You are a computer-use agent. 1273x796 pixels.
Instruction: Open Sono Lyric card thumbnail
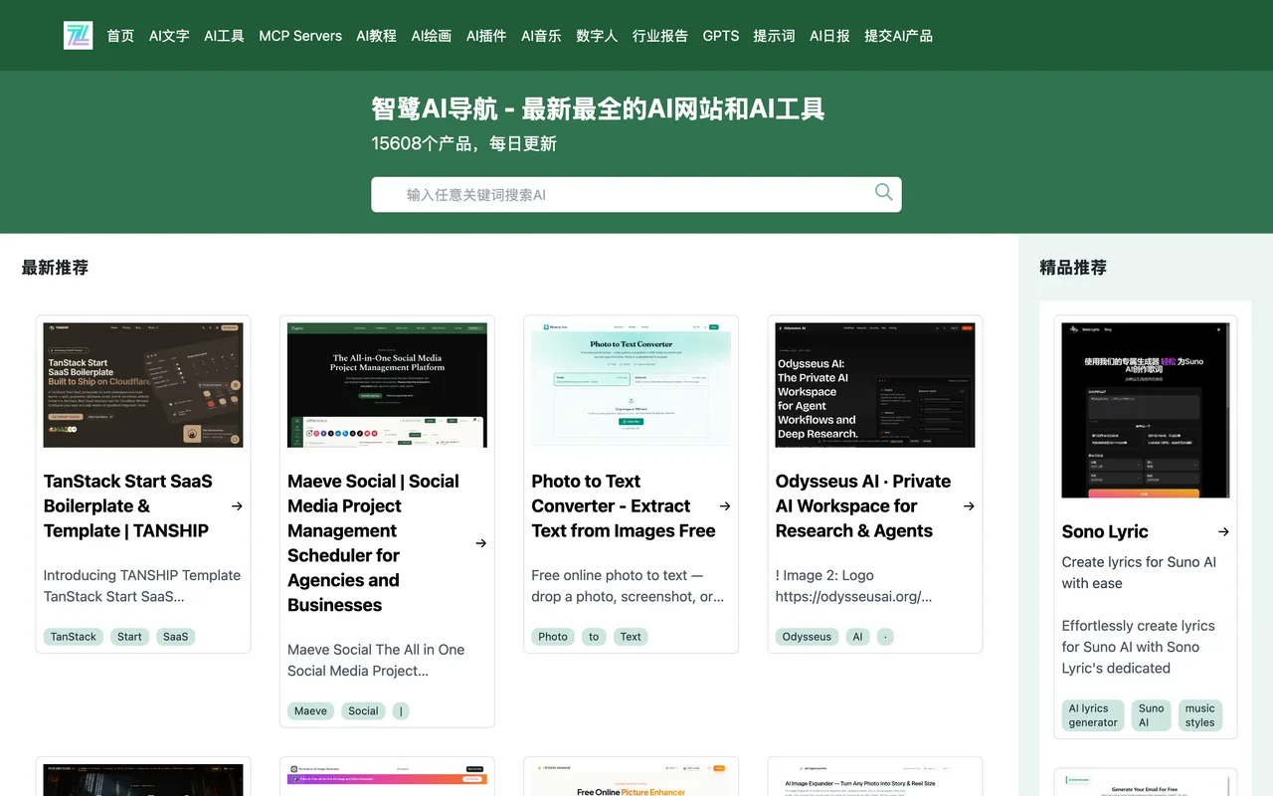(1146, 410)
